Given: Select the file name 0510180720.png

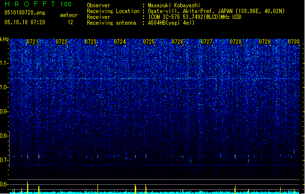Looking at the screenshot, I should coord(25,13).
